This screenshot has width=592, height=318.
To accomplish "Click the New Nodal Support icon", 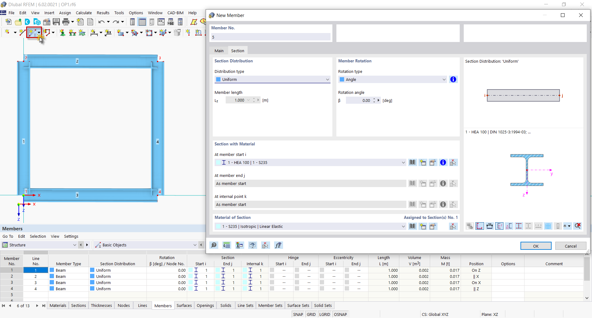I will tap(62, 32).
